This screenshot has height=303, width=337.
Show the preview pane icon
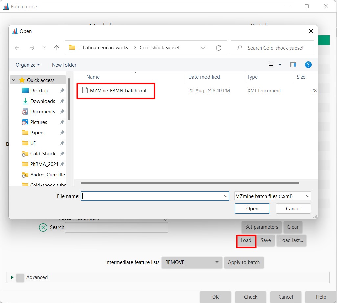[293, 65]
